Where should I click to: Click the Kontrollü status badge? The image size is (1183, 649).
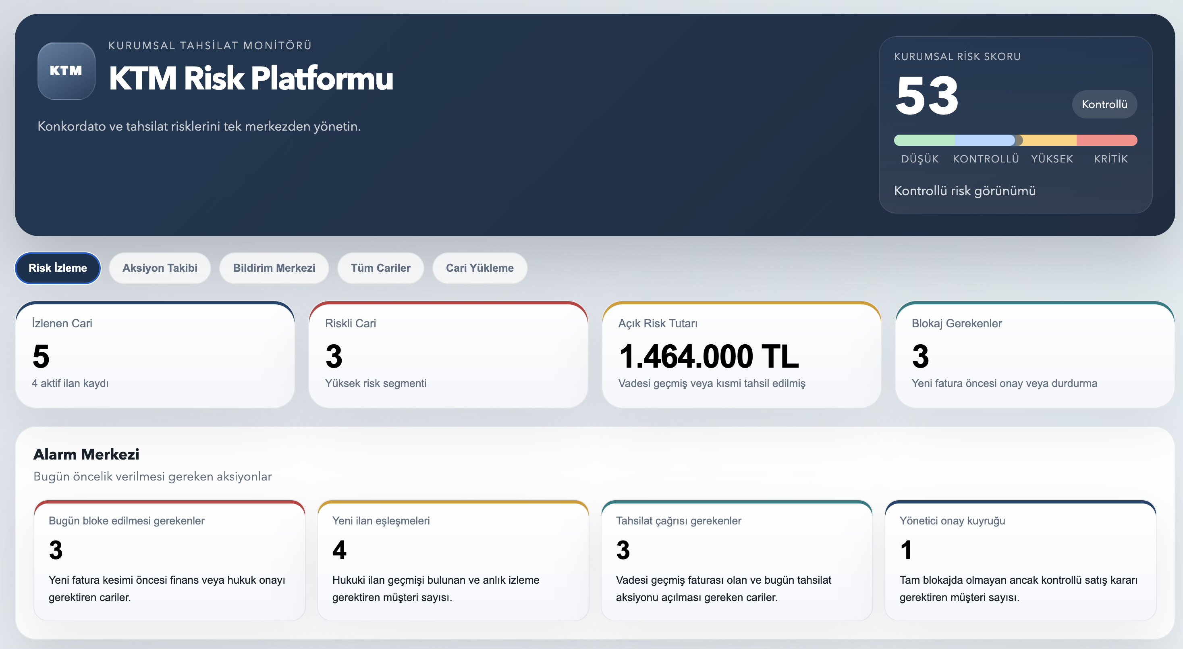(1104, 104)
